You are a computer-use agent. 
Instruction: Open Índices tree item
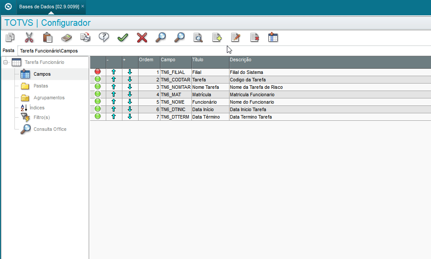[37, 108]
